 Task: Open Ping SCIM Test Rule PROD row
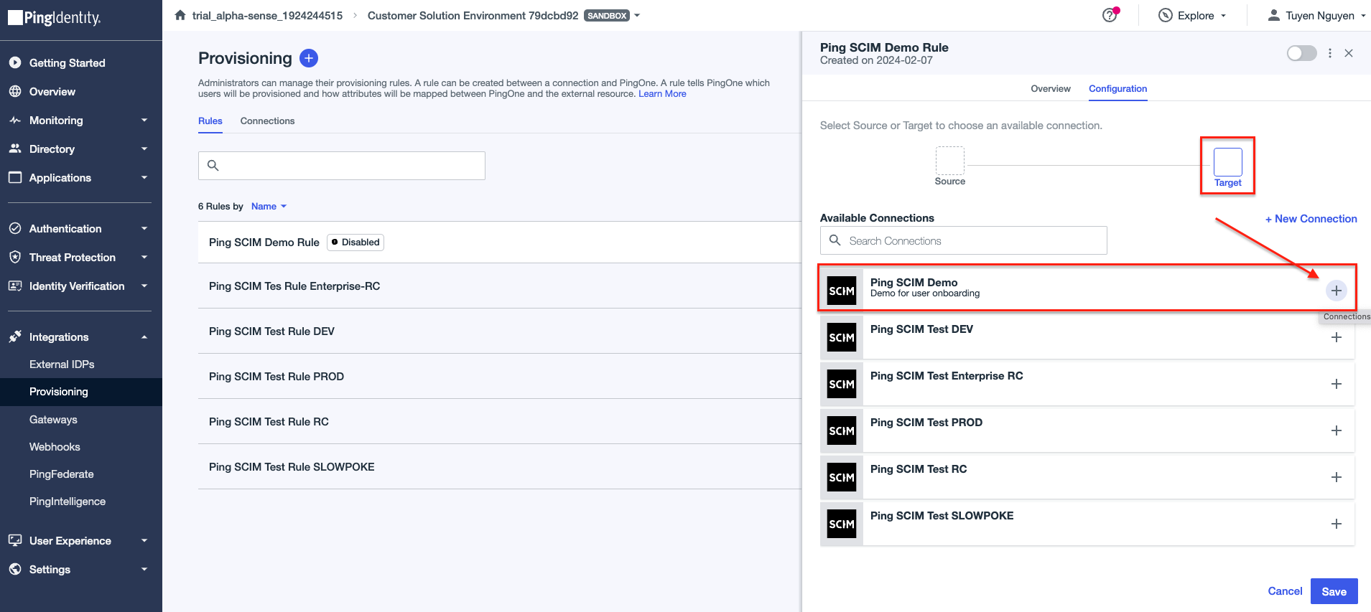tap(500, 377)
